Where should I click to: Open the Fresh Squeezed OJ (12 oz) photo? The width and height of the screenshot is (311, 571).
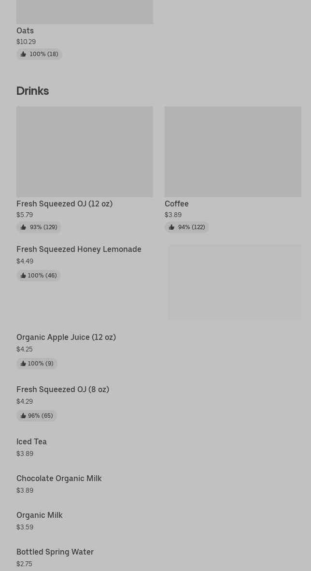[x=85, y=151]
